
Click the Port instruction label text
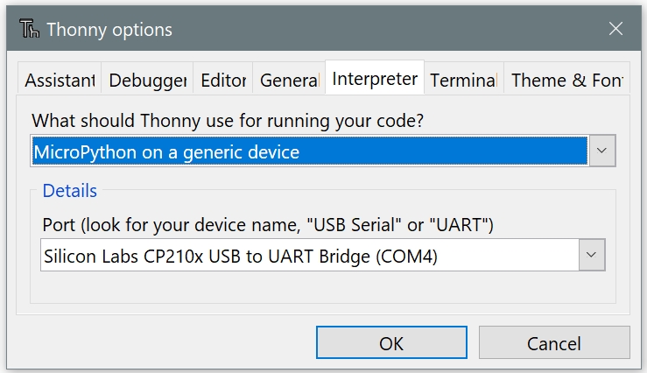(268, 225)
